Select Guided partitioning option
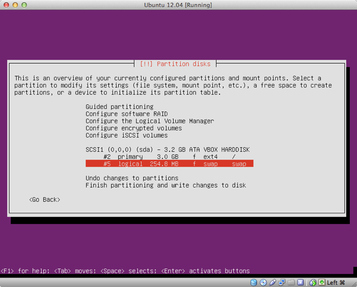Screen dimensions: 357x287 pos(119,107)
